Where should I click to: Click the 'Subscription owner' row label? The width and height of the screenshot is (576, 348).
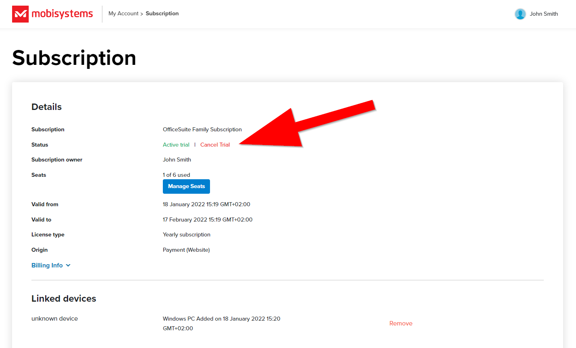point(57,159)
